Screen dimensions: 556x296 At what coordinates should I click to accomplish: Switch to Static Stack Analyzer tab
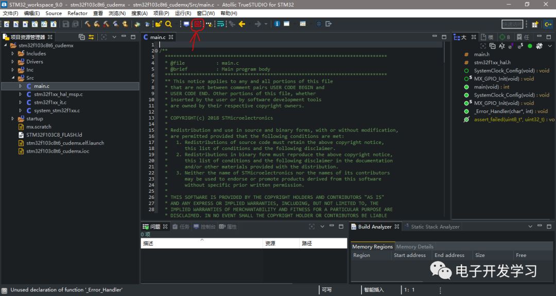(x=431, y=227)
